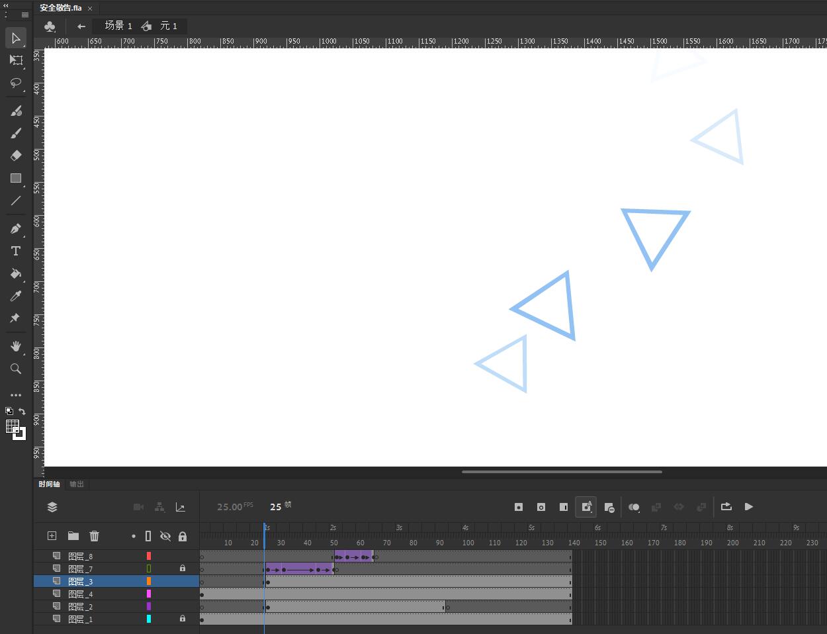
Task: Select the Asset Warp pin tool
Action: pos(16,318)
